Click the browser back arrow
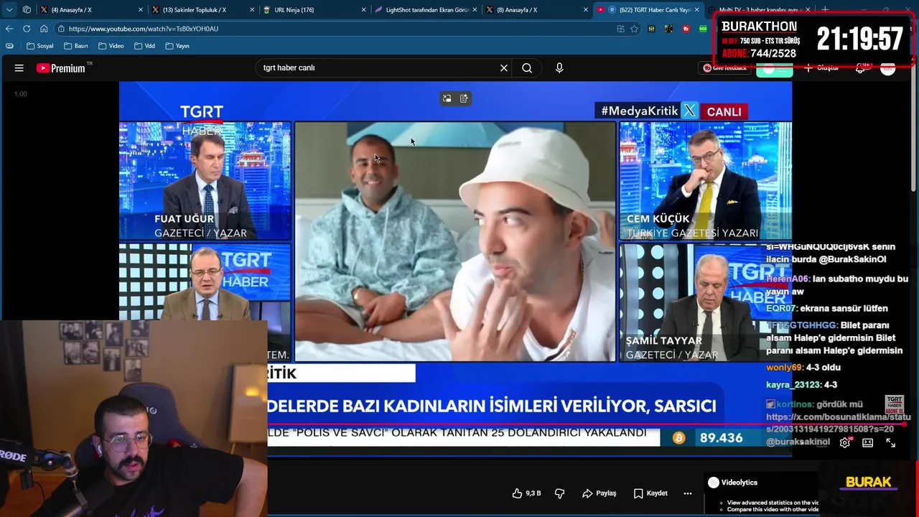This screenshot has height=517, width=919. [x=9, y=29]
